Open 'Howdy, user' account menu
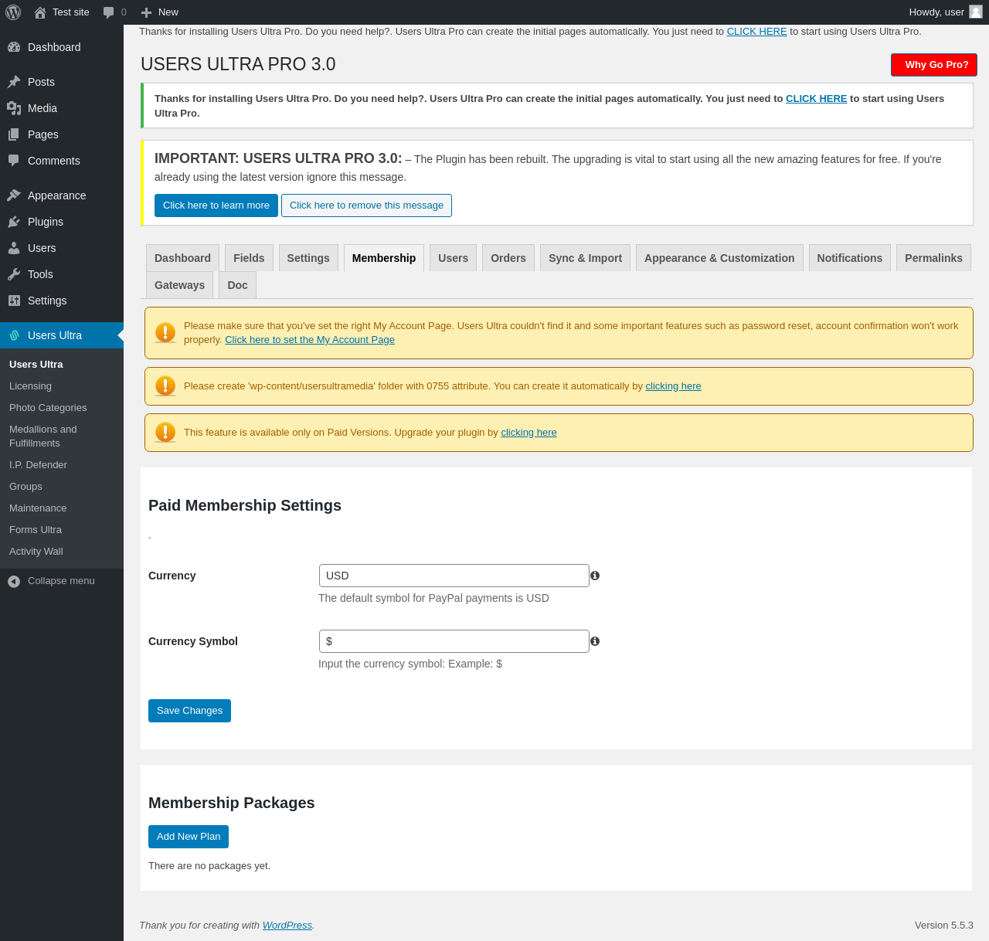This screenshot has width=989, height=941. click(945, 12)
